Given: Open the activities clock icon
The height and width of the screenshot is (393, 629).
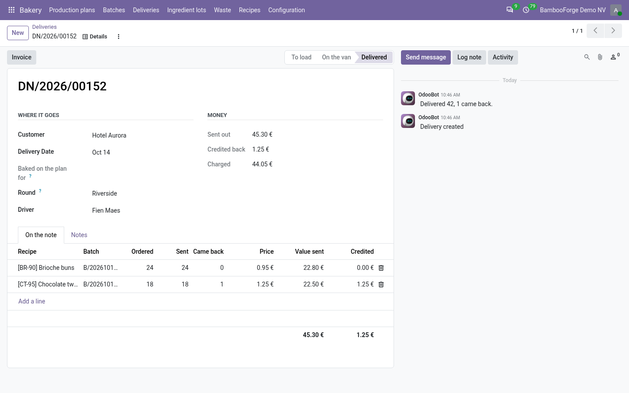Looking at the screenshot, I should pos(526,10).
